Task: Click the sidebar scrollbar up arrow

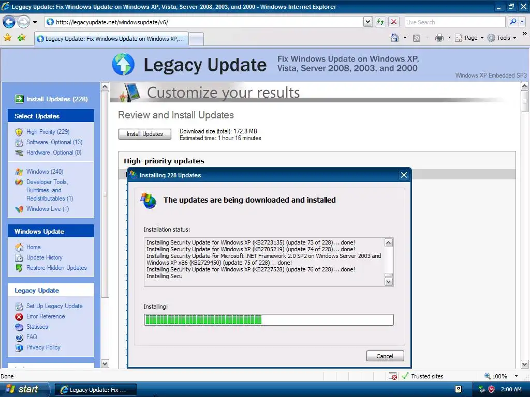Action: click(x=105, y=87)
